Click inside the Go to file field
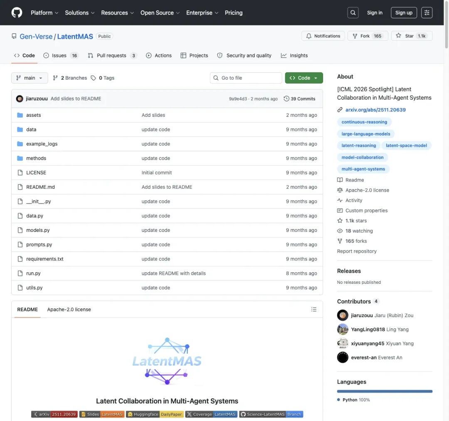Screen dimensions: 449x421 (x=246, y=78)
